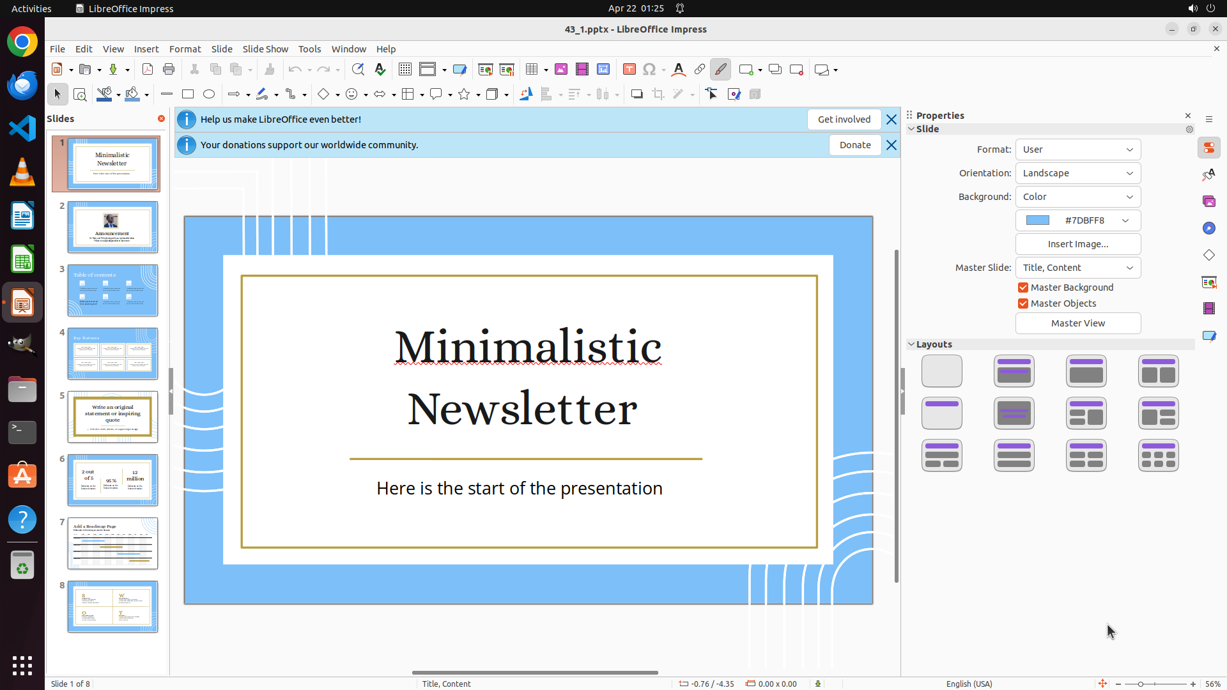Open the Format menu
This screenshot has width=1227, height=690.
[185, 49]
